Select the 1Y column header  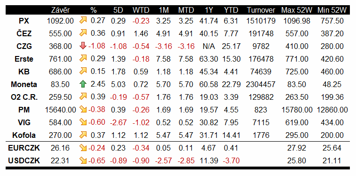pos(209,10)
